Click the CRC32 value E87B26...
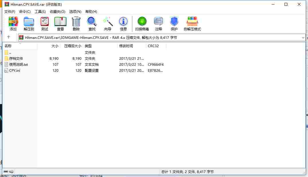Image resolution: width=308 pixels, height=177 pixels. pyautogui.click(x=155, y=70)
